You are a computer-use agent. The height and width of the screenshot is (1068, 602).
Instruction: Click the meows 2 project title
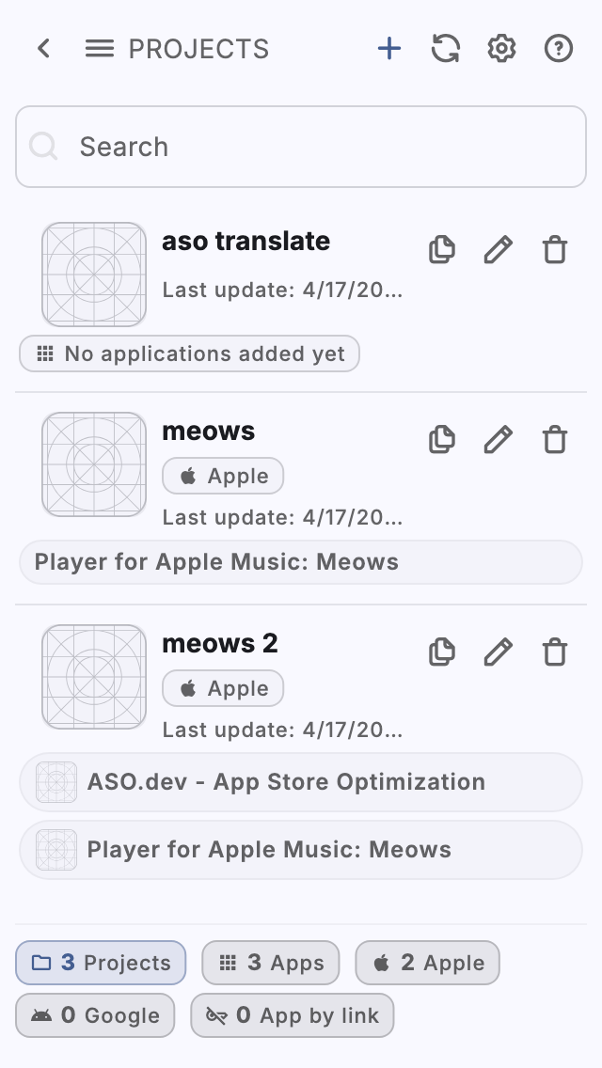[x=220, y=644]
